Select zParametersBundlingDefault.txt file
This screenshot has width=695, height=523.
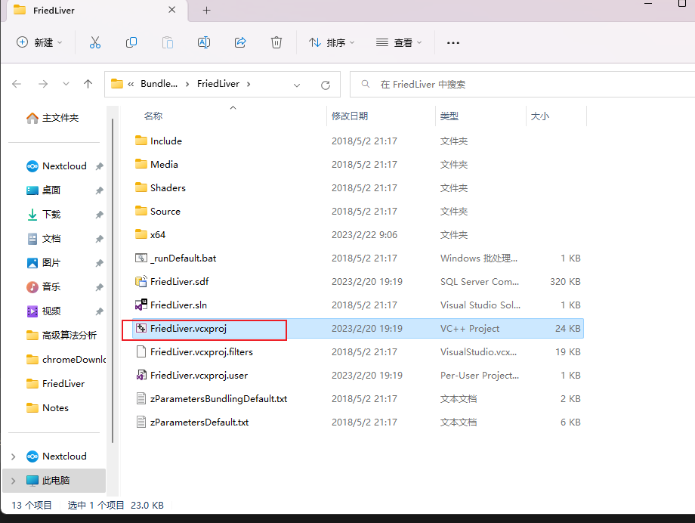point(358,399)
